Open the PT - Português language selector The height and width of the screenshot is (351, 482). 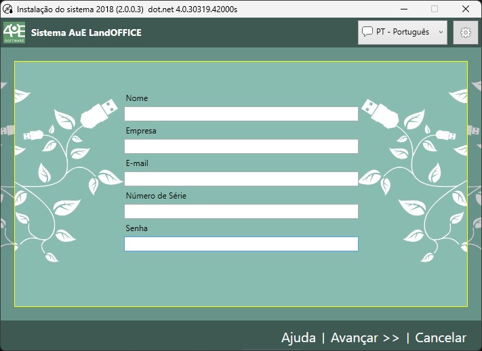click(x=402, y=32)
